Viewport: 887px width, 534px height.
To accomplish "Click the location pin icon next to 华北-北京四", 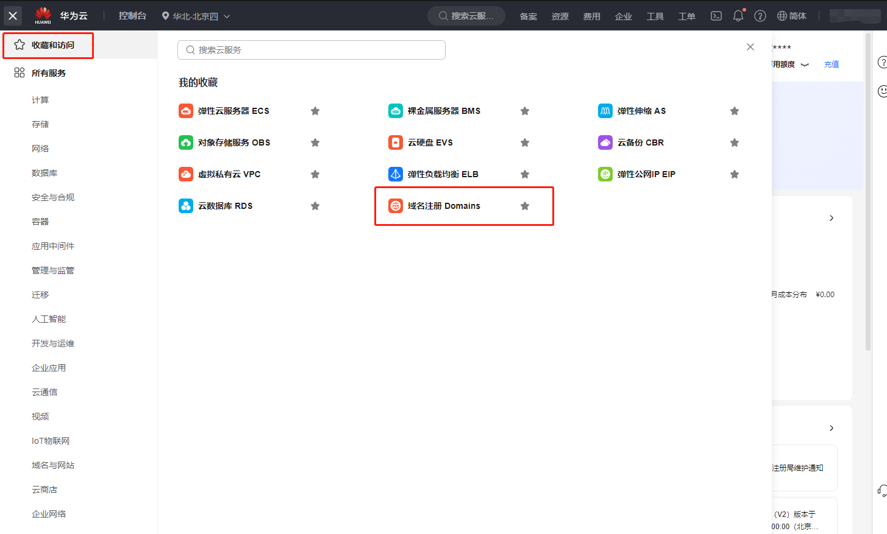I will [165, 16].
